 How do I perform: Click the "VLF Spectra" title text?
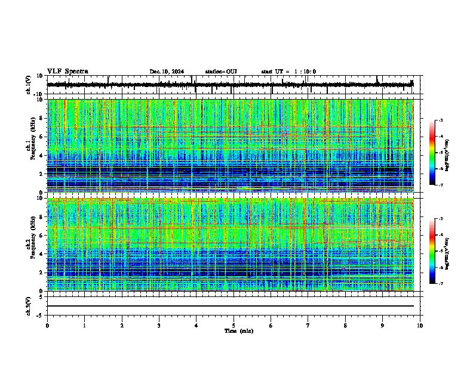(67, 72)
